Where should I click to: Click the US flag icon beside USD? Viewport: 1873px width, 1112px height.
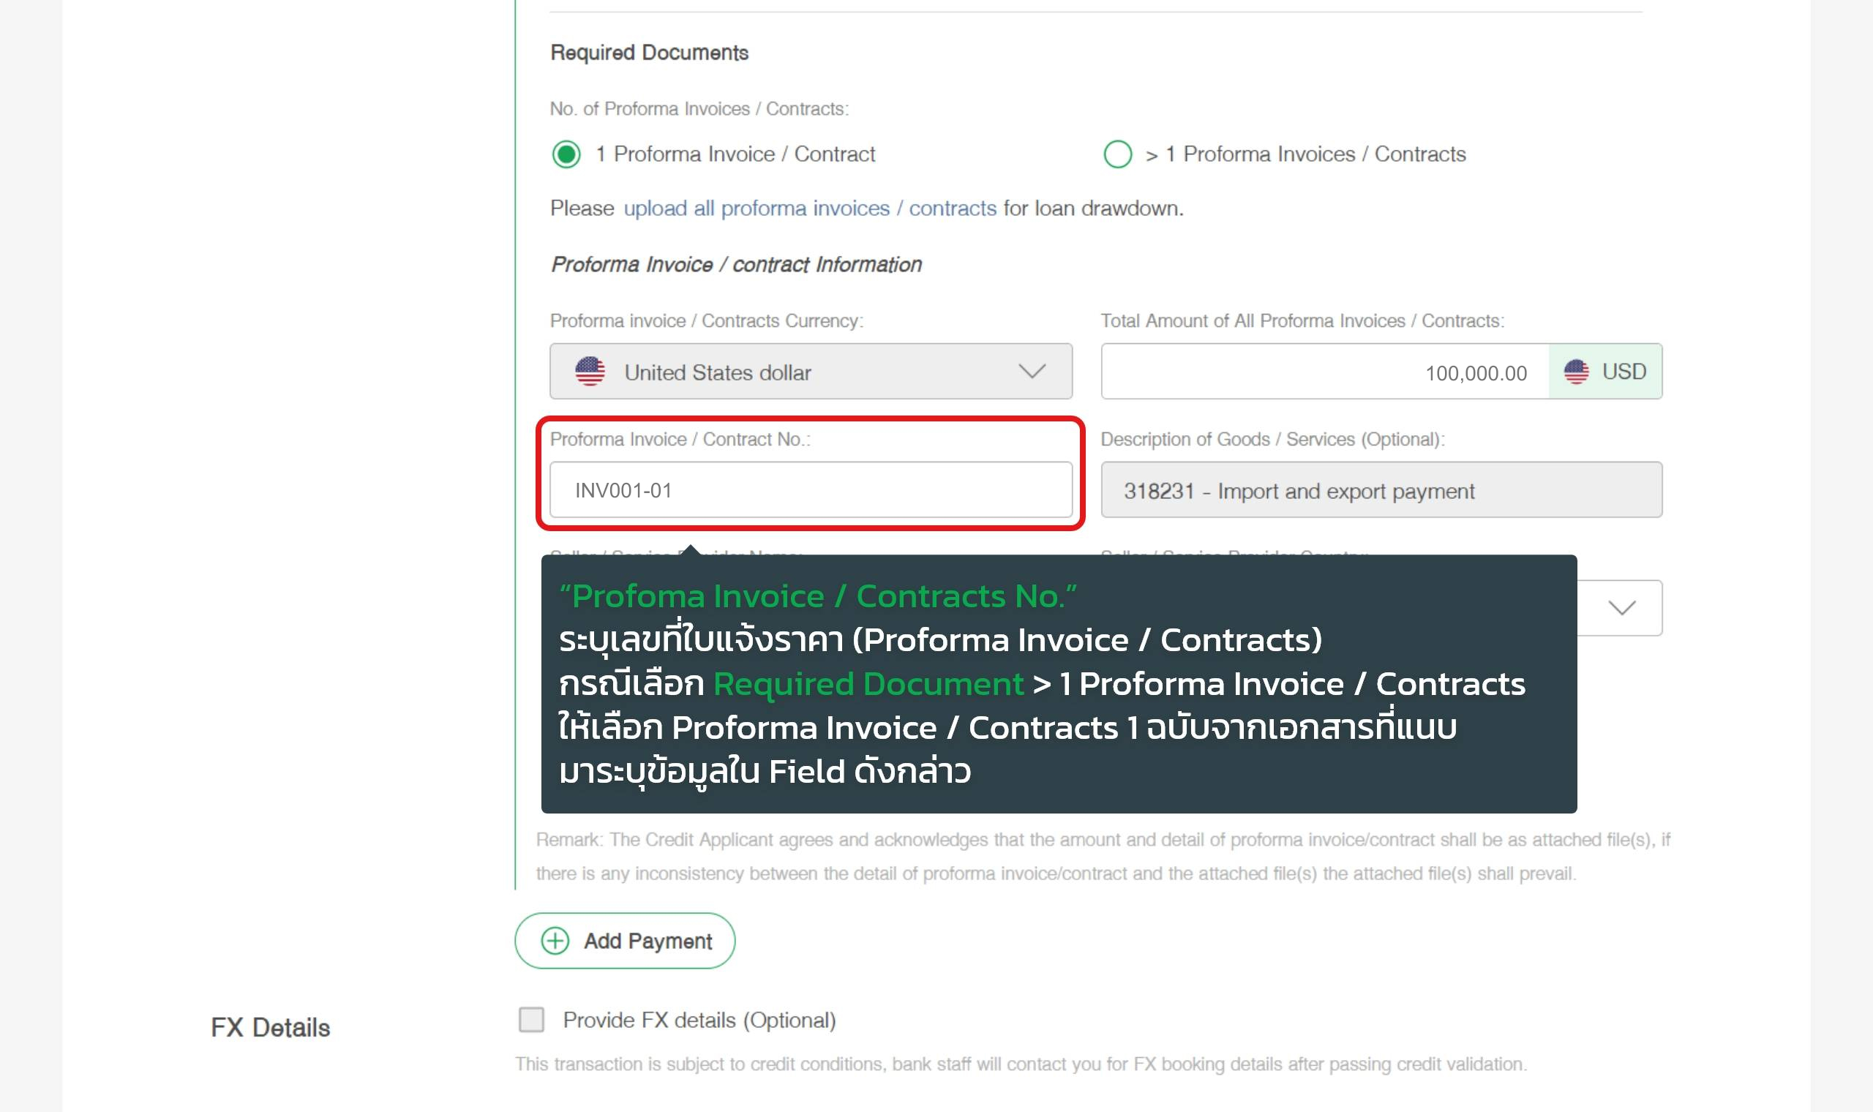click(x=1575, y=372)
